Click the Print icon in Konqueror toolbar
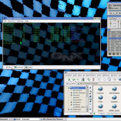121x121 pixels. pos(114,80)
